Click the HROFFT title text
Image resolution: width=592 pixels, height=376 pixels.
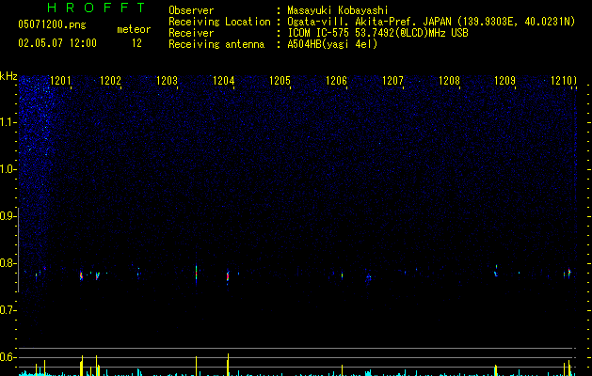(97, 8)
